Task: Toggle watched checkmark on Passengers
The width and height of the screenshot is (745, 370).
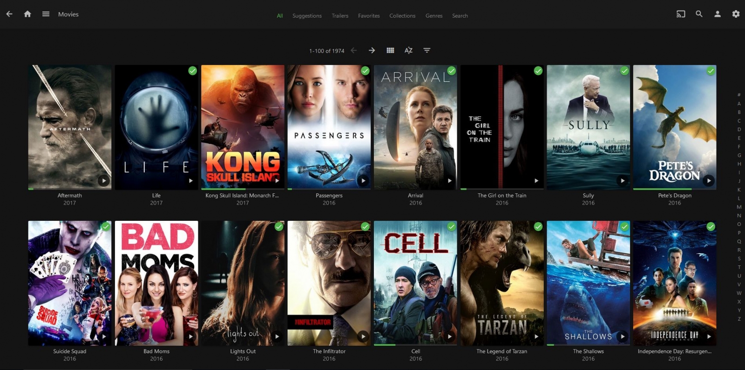Action: (x=365, y=71)
